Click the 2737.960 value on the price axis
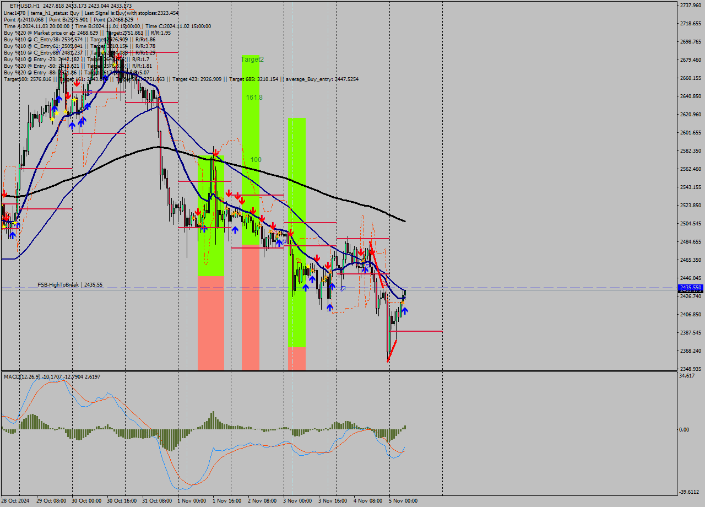Image resolution: width=705 pixels, height=507 pixels. 691,5
